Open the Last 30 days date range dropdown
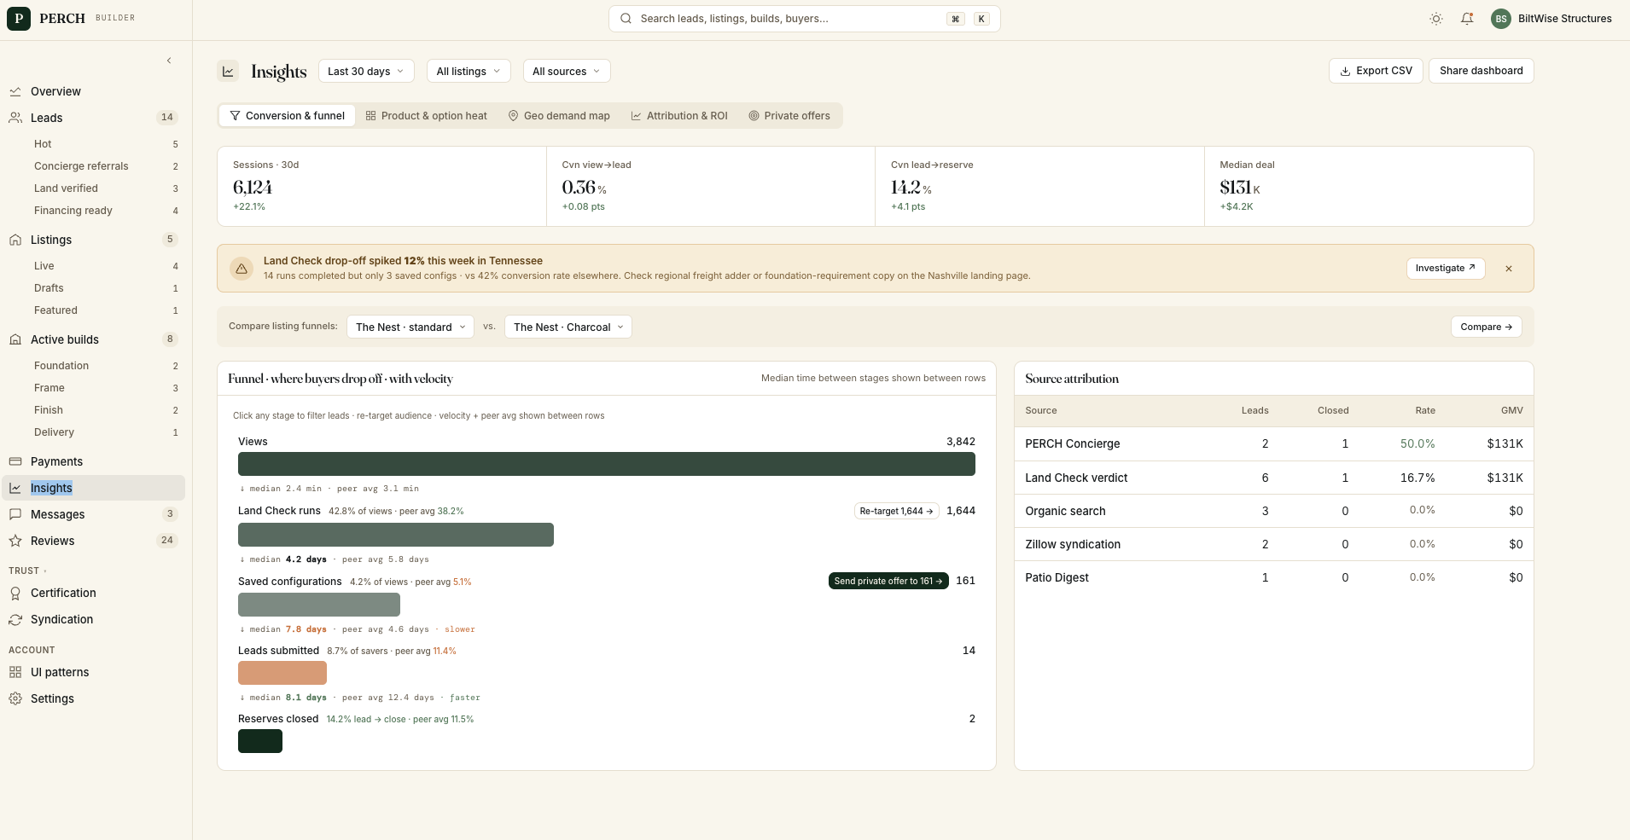 pos(366,71)
